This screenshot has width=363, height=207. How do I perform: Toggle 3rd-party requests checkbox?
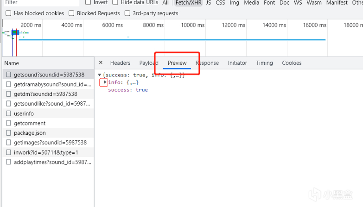[127, 13]
